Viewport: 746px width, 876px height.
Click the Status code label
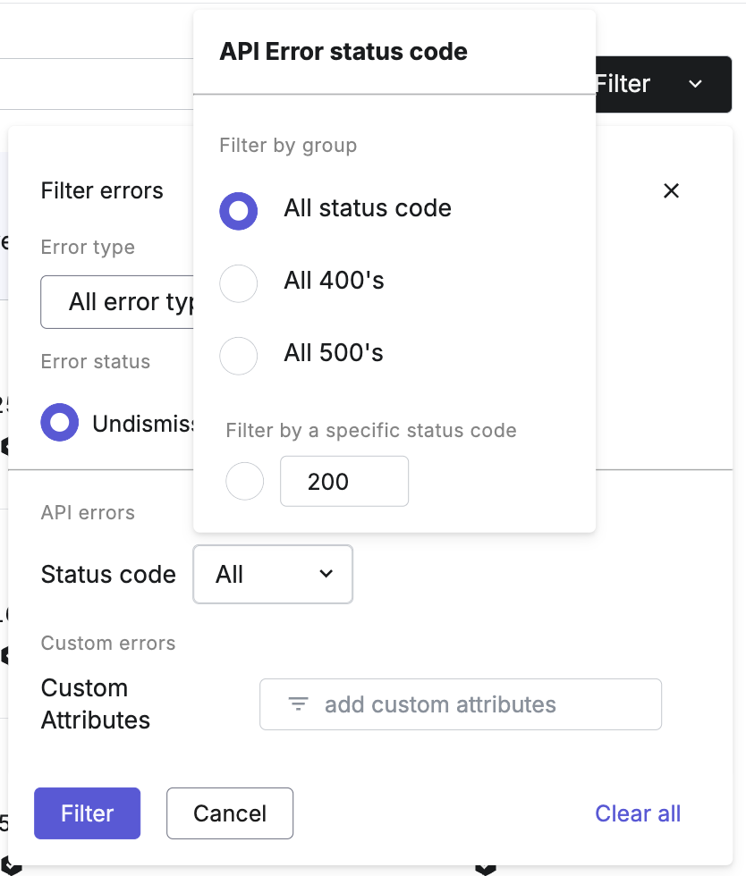(x=108, y=574)
